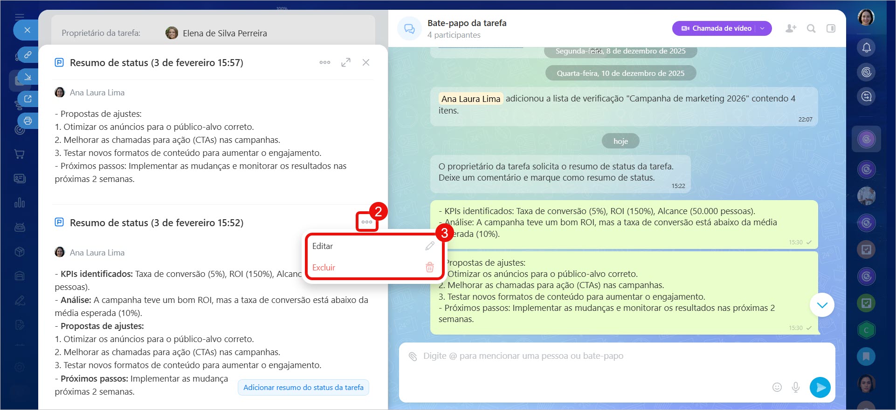Image resolution: width=896 pixels, height=410 pixels.
Task: Add participant to the task chat
Action: 791,28
